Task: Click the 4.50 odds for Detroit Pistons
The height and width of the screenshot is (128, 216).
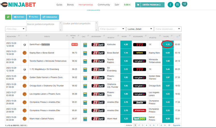Action: point(168,119)
